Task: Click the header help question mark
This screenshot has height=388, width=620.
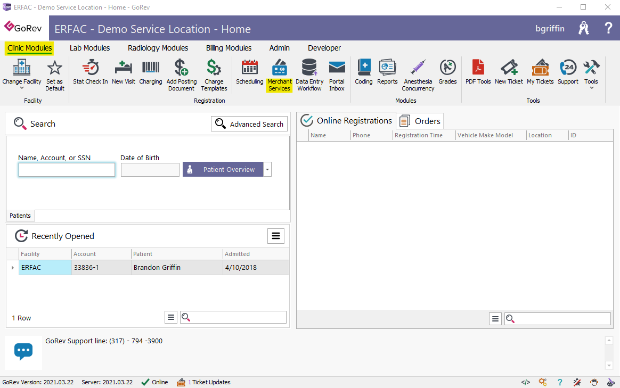Action: (x=608, y=28)
